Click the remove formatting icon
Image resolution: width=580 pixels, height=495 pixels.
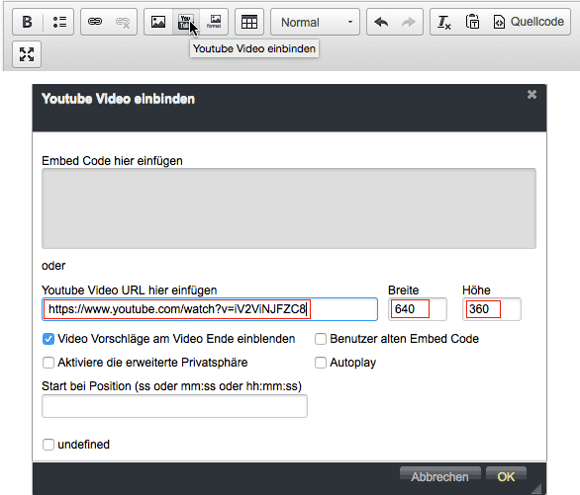point(443,22)
